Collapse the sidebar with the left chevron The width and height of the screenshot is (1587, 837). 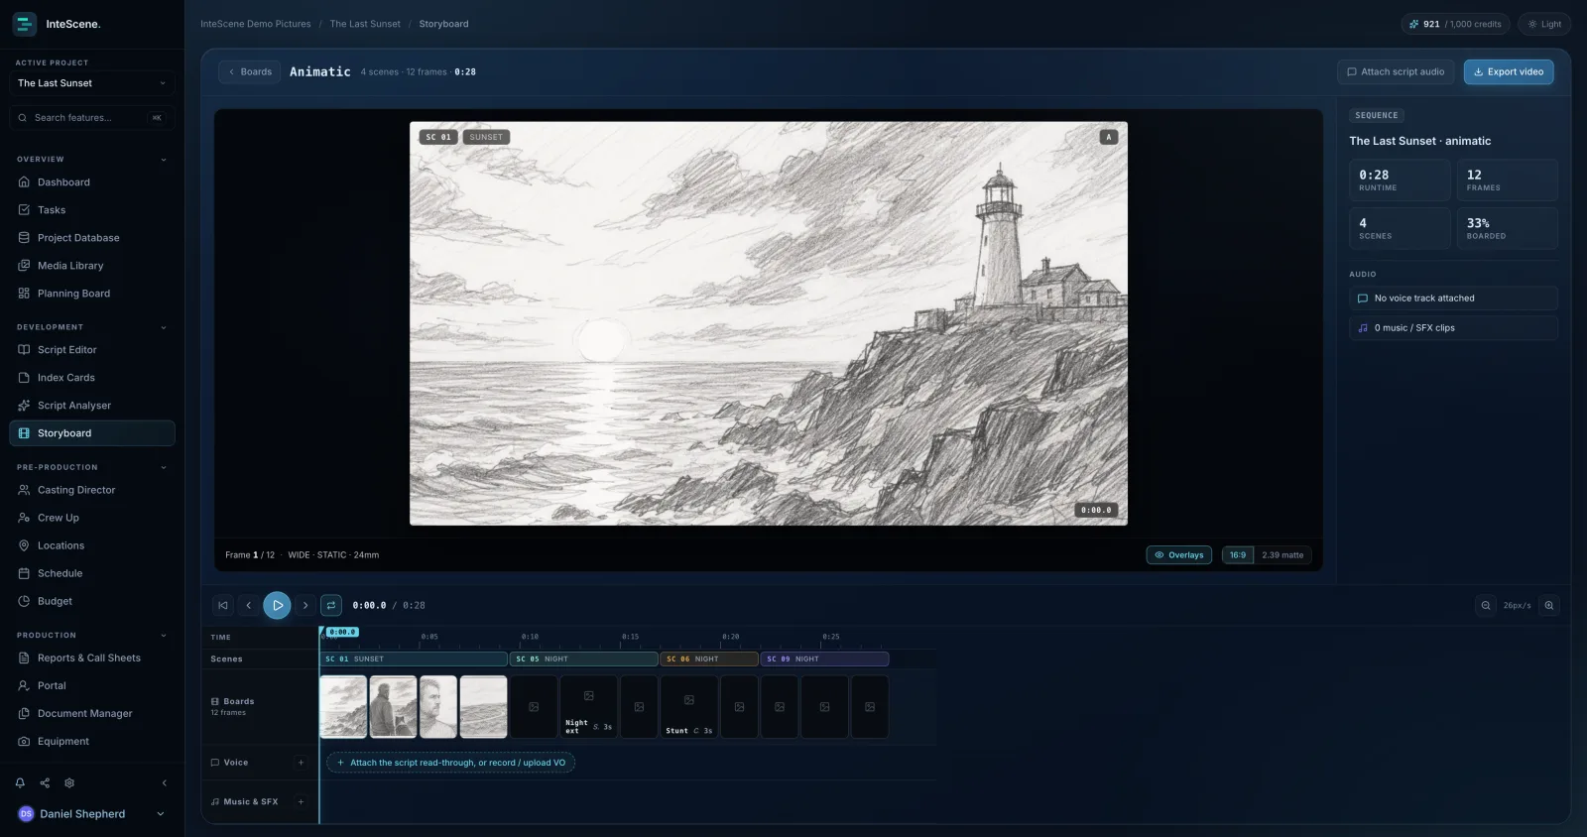(x=164, y=782)
